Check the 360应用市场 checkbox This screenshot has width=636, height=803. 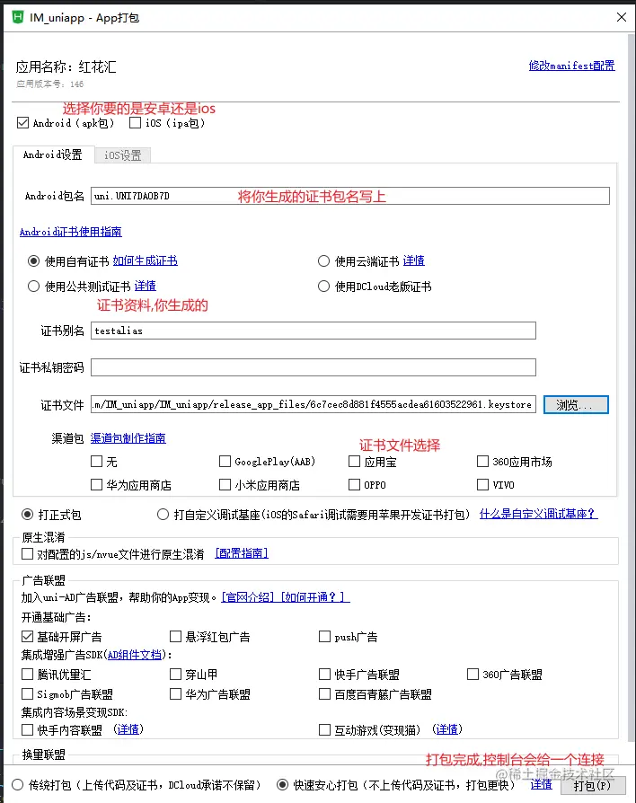click(483, 462)
